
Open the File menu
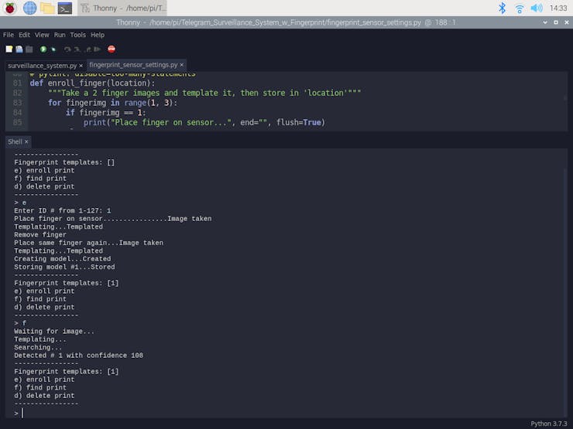tap(9, 35)
